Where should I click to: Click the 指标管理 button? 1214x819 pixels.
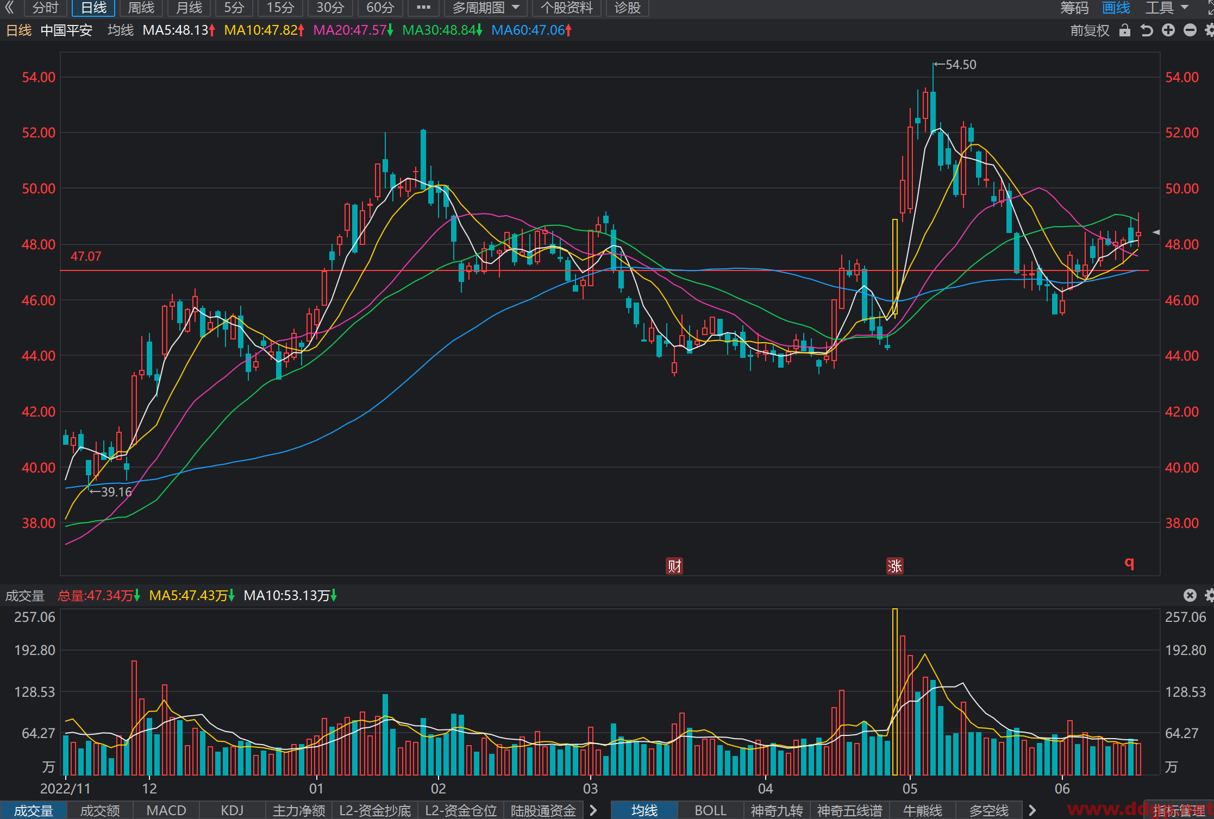pyautogui.click(x=1178, y=811)
